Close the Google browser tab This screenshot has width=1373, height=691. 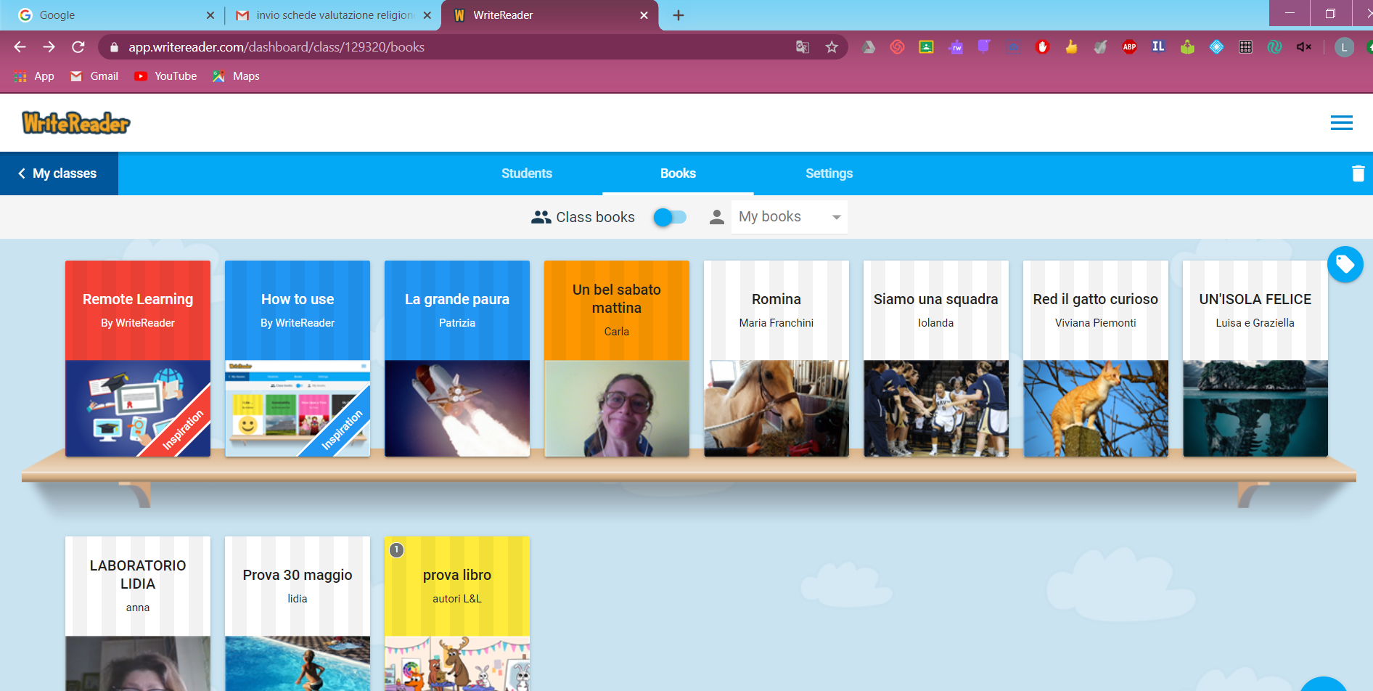pyautogui.click(x=210, y=15)
